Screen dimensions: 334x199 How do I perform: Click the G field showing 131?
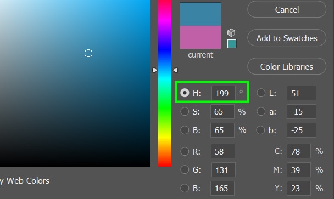[224, 169]
